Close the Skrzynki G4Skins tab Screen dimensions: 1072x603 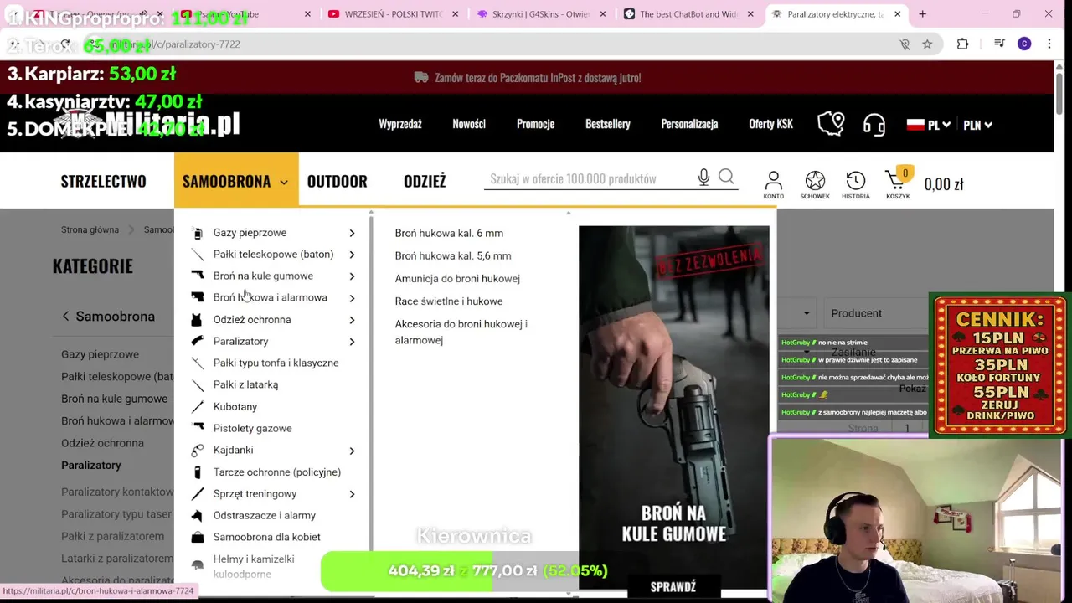point(605,14)
